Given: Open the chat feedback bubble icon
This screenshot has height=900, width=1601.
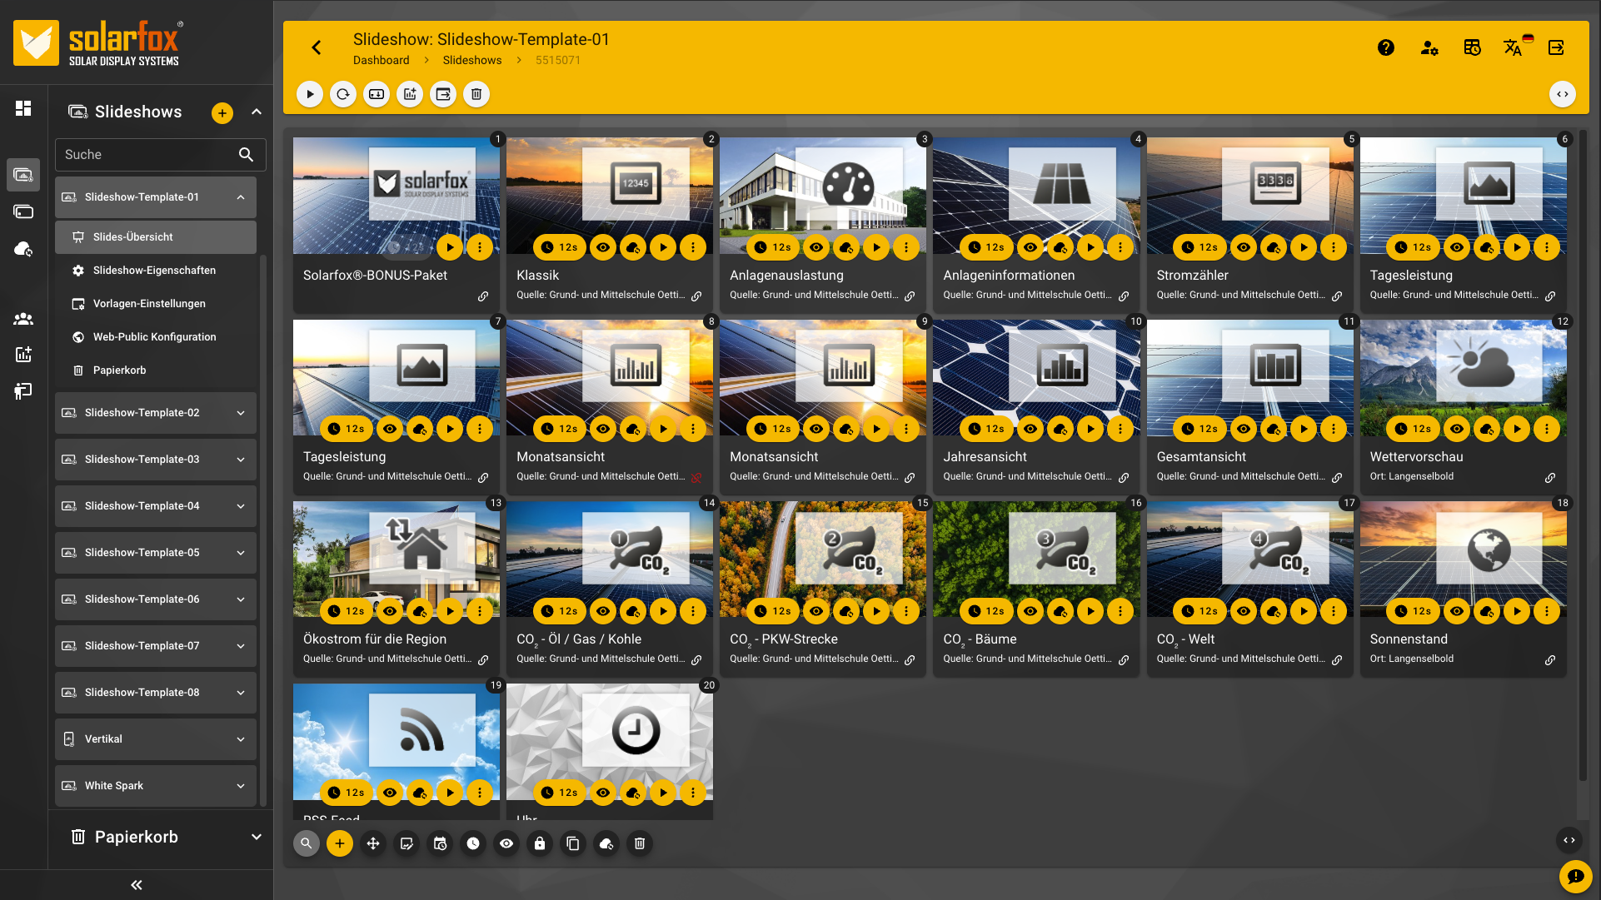Looking at the screenshot, I should (1575, 876).
